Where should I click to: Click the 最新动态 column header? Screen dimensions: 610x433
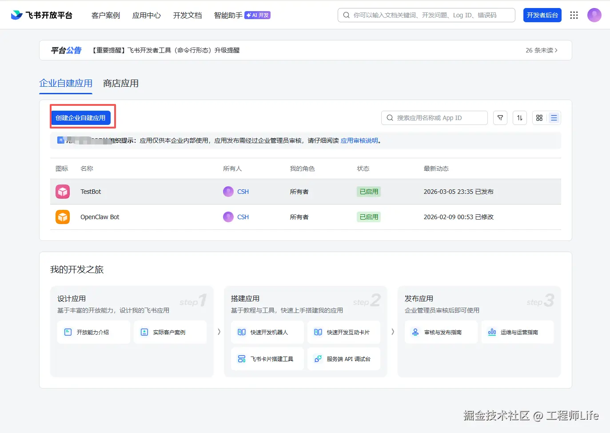(436, 168)
